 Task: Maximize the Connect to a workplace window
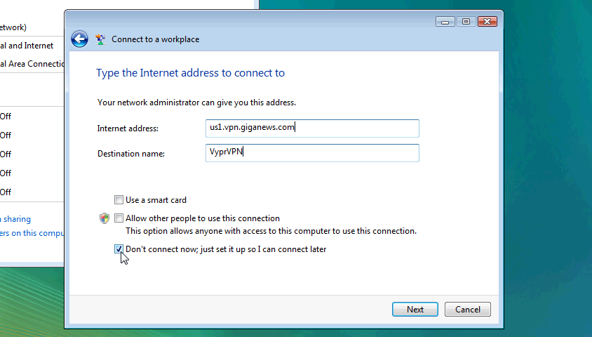coord(466,22)
